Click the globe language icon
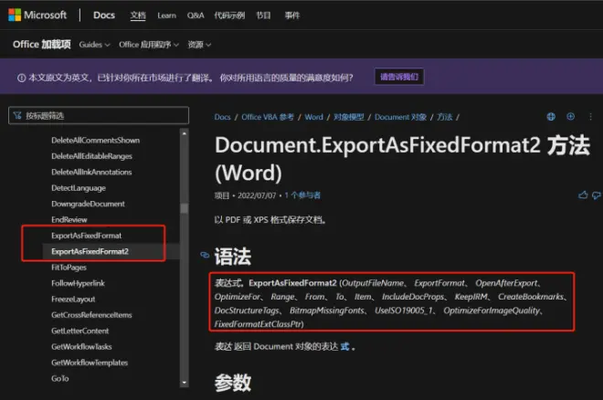This screenshot has width=603, height=400. 551,116
